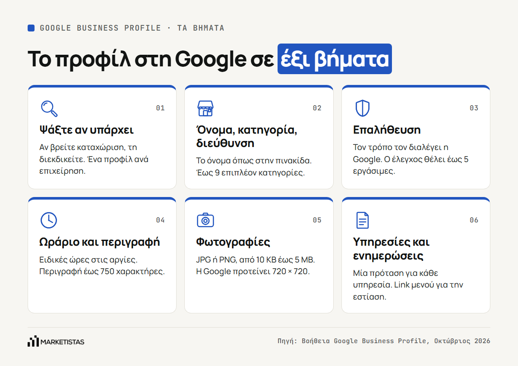Select the heading 'Επαλήθευση'
518x366 pixels.
click(387, 130)
